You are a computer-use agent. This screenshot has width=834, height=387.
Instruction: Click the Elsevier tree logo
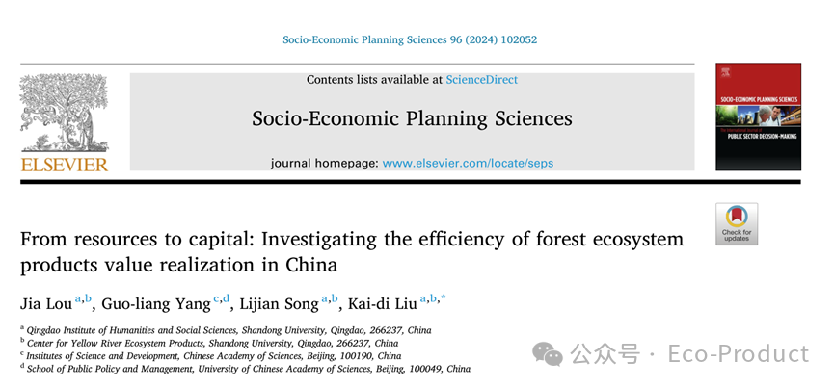click(64, 113)
